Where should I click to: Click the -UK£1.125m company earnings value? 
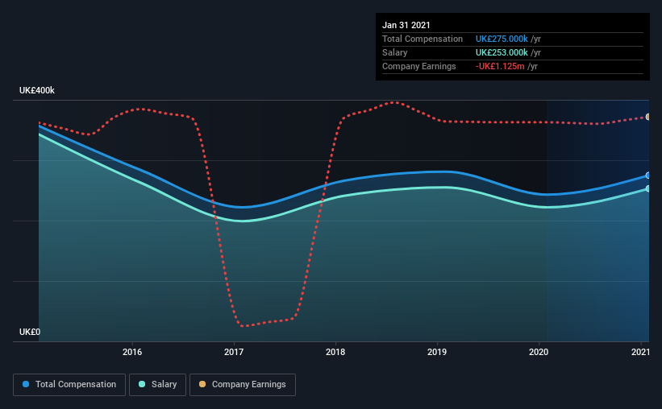[500, 66]
